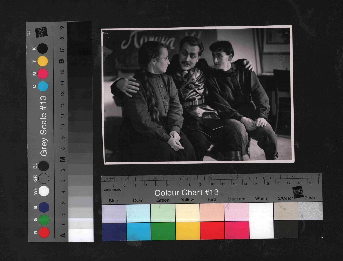343x261 pixels.
Task: Pick the white circle labeled WH
Action: pos(44,191)
